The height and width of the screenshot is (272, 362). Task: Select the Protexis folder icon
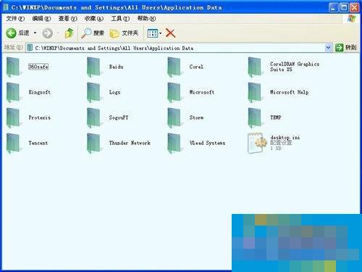13,118
